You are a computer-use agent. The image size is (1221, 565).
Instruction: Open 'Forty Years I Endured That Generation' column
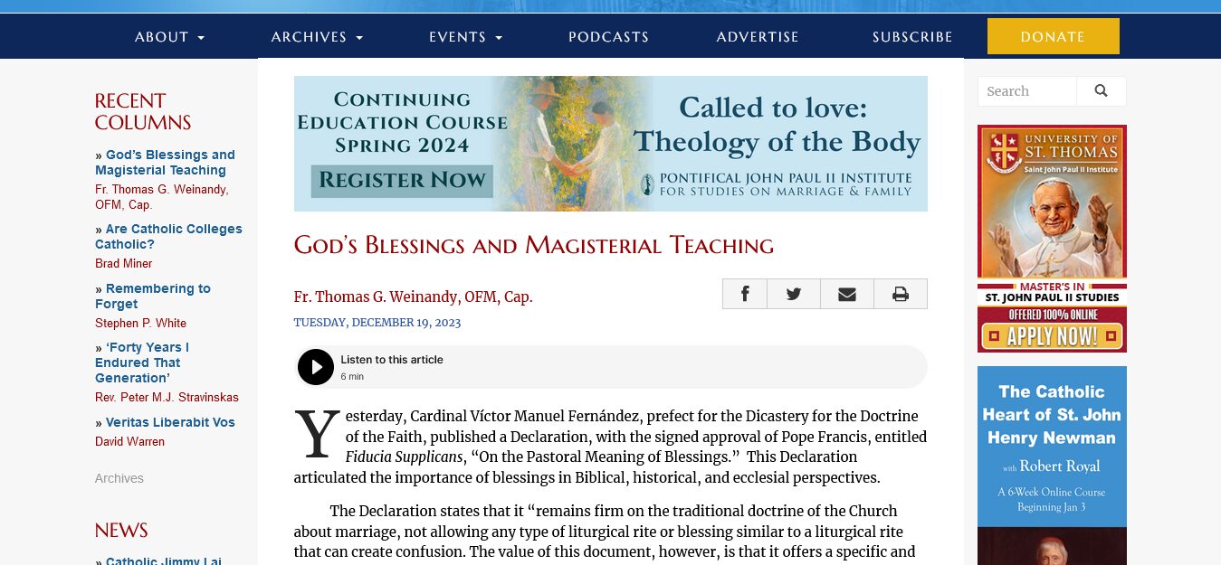(142, 363)
